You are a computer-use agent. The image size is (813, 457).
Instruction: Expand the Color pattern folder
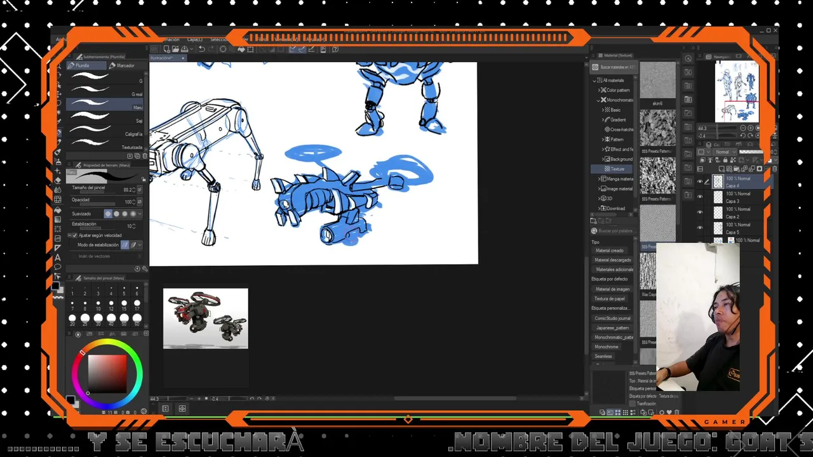pyautogui.click(x=600, y=90)
